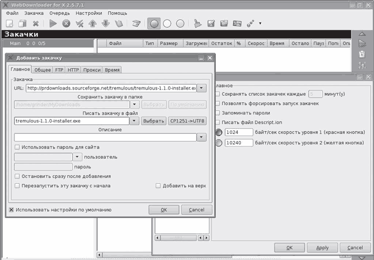The image size is (374, 260).
Task: Expand the URL field dropdown arrow
Action: pyautogui.click(x=201, y=88)
